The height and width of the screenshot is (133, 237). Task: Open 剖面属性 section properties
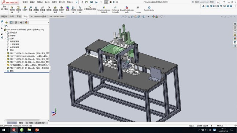42,9
